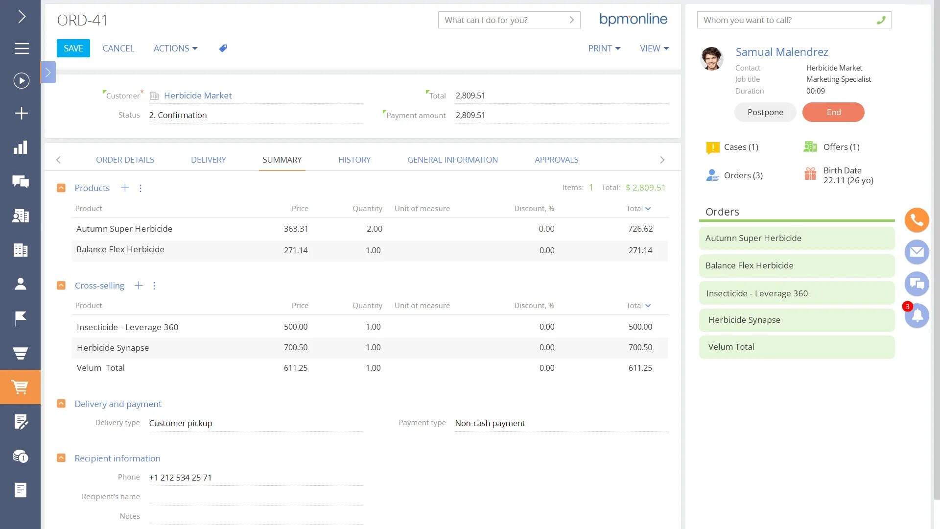This screenshot has width=940, height=529.
Task: Collapse the Delivery and payment section
Action: click(61, 404)
